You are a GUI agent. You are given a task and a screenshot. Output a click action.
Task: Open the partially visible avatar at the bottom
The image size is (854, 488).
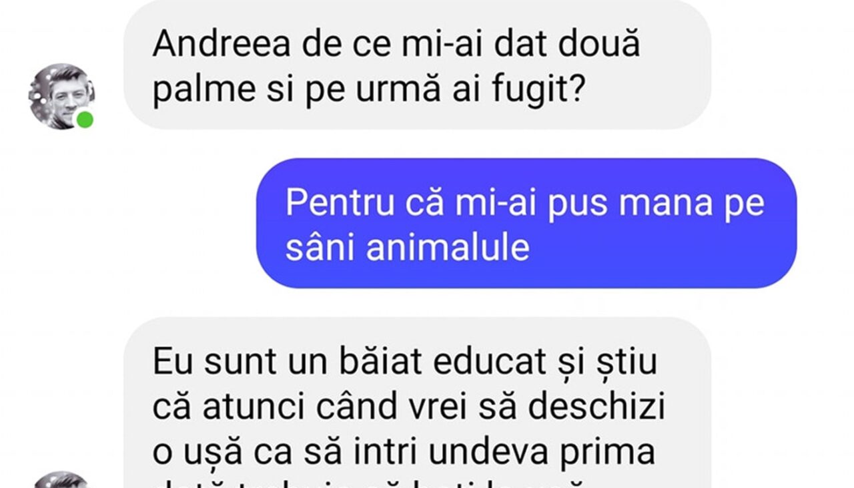click(61, 480)
